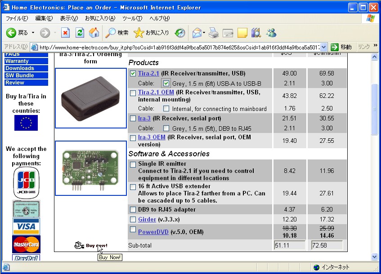Open the ファイル(F) menu
The image size is (381, 274).
coord(17,18)
